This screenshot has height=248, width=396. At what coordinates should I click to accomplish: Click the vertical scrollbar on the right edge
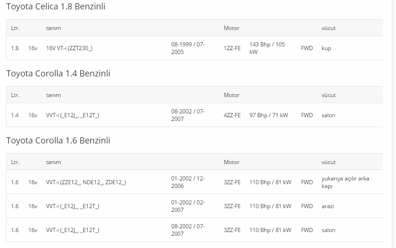coord(394,124)
